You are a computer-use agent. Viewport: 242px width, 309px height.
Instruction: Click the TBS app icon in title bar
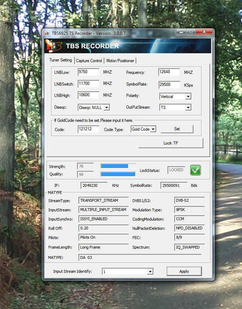point(47,33)
